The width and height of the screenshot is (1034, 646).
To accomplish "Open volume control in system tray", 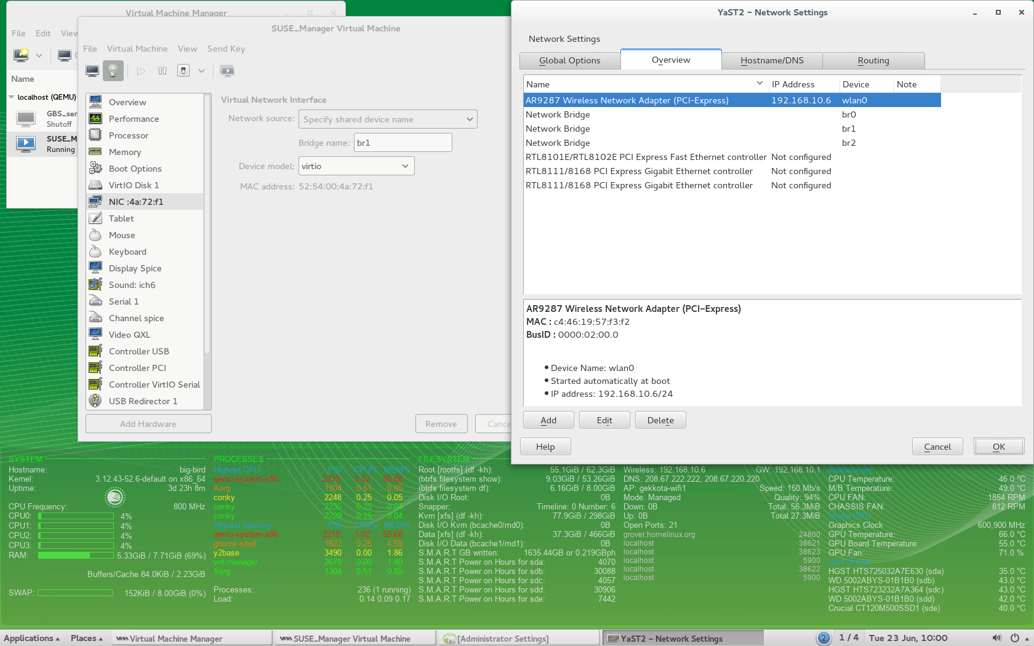I will click(x=996, y=638).
